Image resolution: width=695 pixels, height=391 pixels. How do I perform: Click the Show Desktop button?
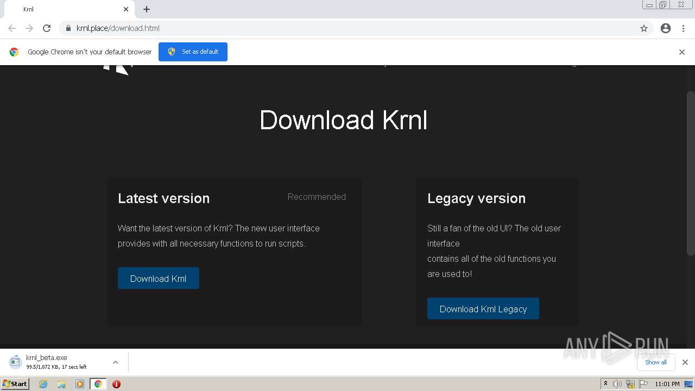689,384
